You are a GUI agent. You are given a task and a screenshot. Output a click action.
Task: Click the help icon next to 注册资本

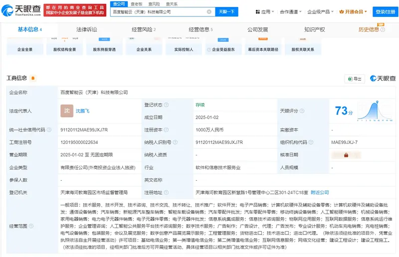coord(166,130)
